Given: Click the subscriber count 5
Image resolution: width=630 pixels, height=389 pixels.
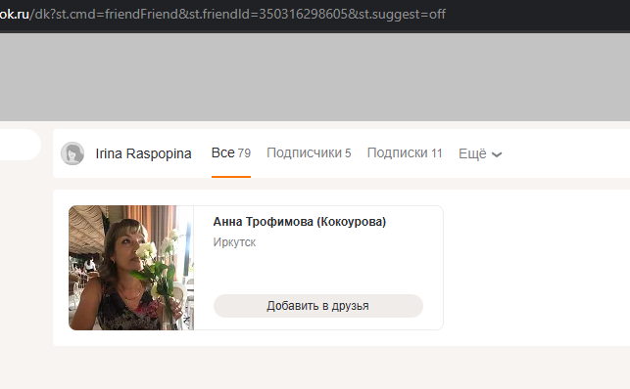Looking at the screenshot, I should (x=348, y=153).
